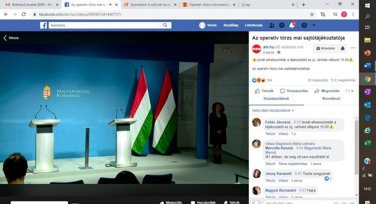376x204 pixels.
Task: Show hidden tray icons chevron in taskbar
Action: click(364, 168)
